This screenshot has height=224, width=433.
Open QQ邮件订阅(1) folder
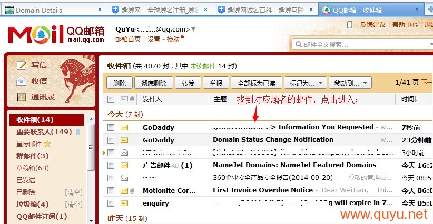point(42,217)
